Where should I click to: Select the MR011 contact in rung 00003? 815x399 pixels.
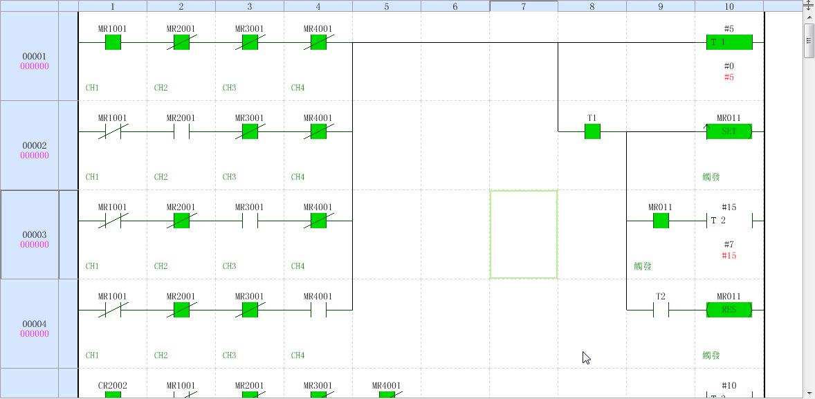(x=661, y=221)
